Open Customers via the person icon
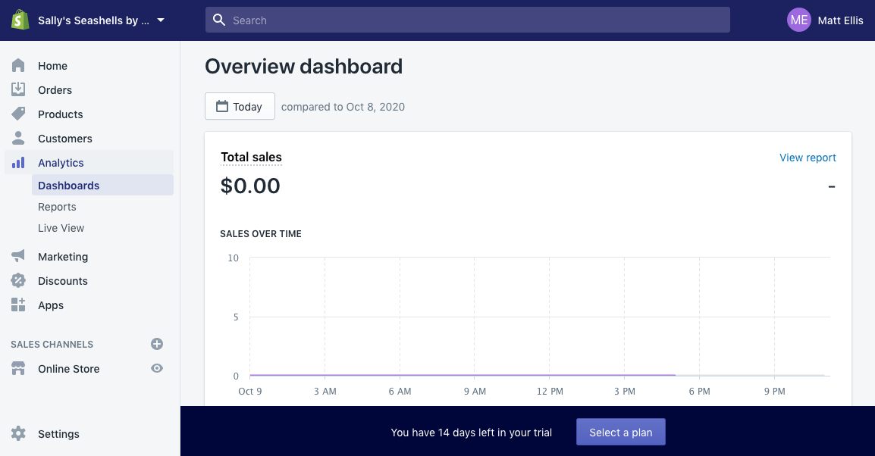 [x=18, y=138]
